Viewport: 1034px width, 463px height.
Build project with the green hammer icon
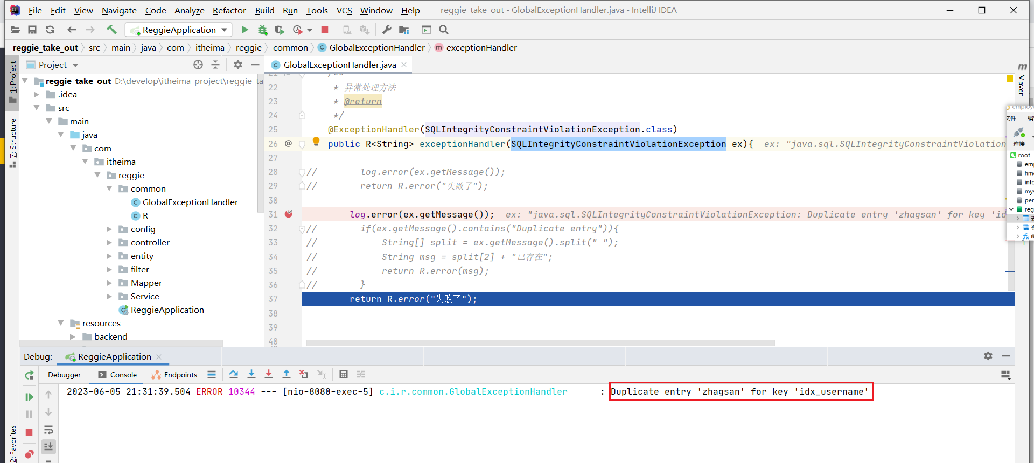(111, 30)
